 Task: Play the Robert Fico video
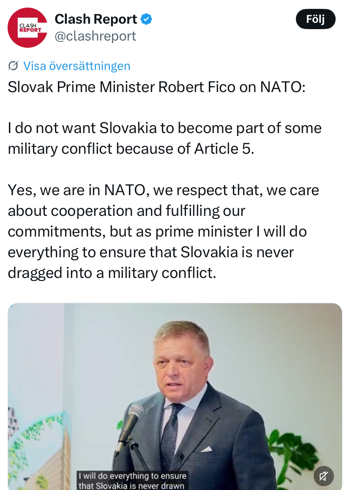coord(175,397)
